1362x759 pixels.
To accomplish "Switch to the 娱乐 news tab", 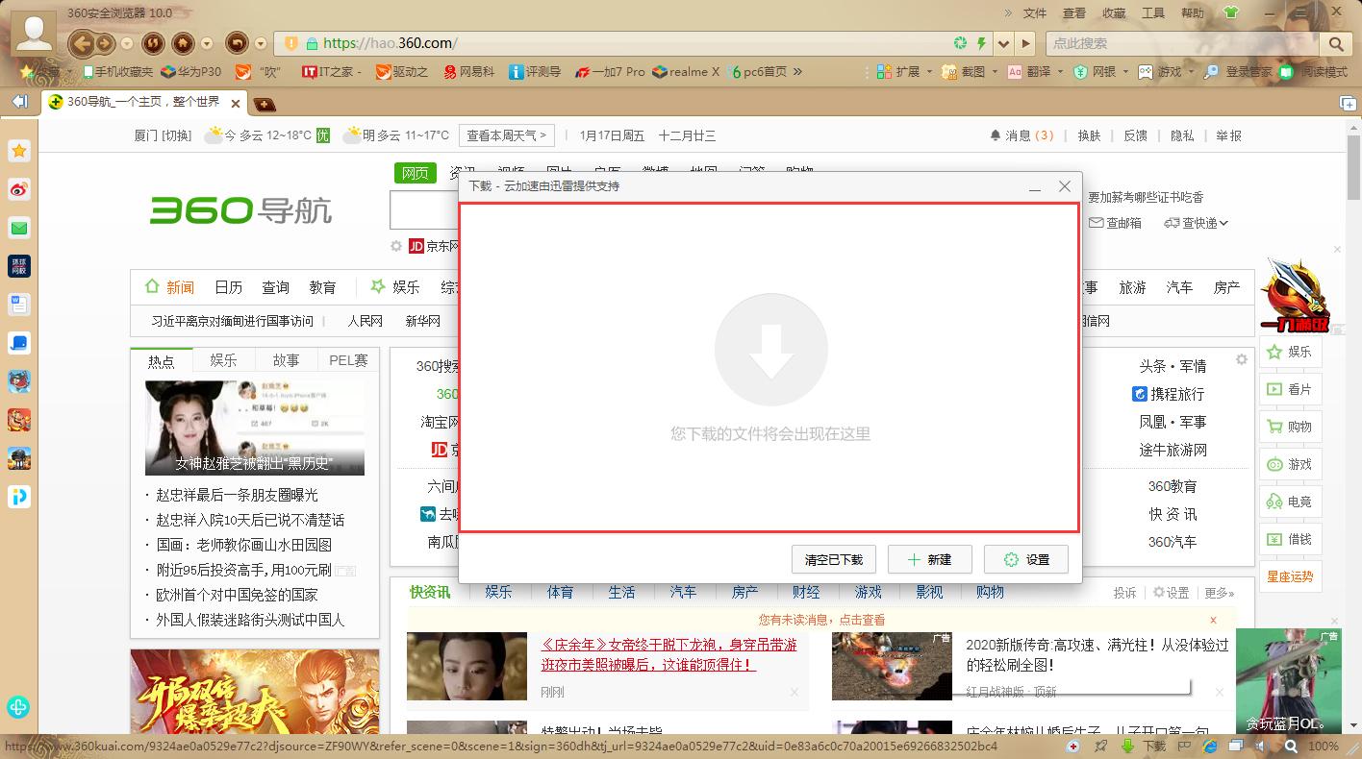I will click(223, 360).
